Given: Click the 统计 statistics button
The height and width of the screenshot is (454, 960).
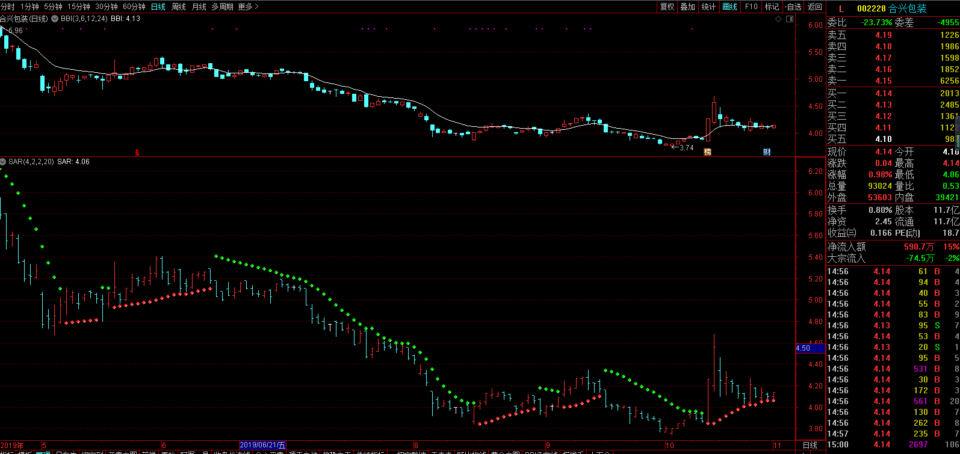Looking at the screenshot, I should pos(709,7).
